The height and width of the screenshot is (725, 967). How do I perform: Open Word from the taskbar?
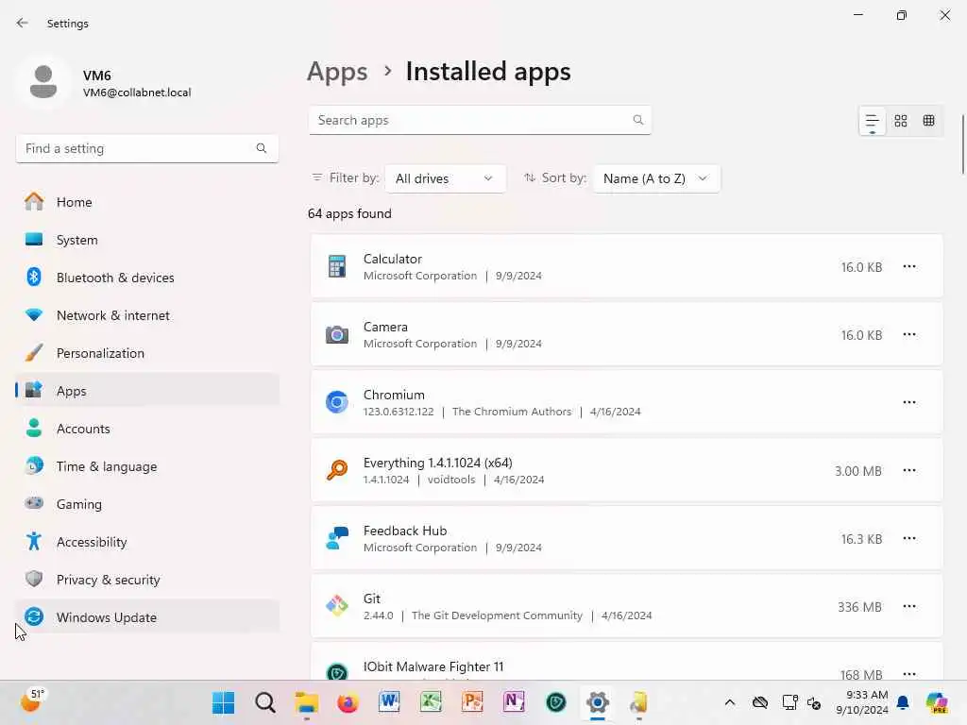tap(389, 702)
